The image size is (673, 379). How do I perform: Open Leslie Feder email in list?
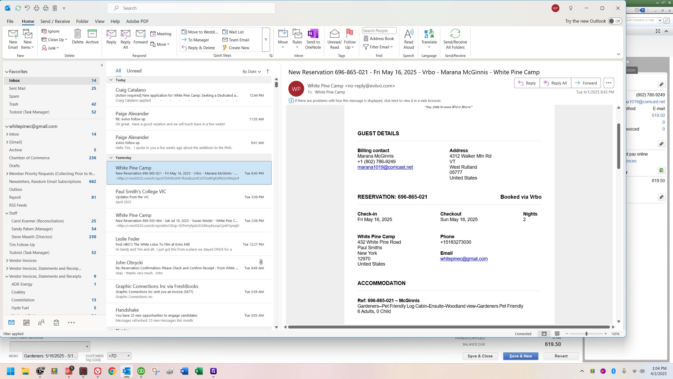[x=189, y=244]
